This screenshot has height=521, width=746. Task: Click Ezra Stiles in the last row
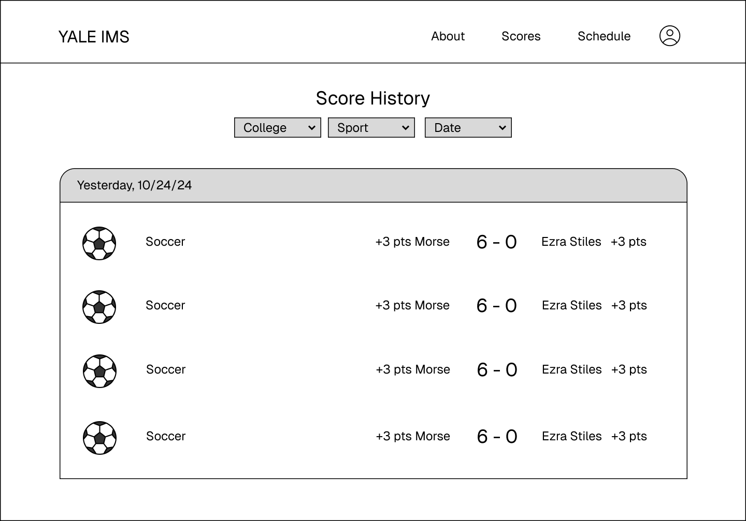point(571,436)
